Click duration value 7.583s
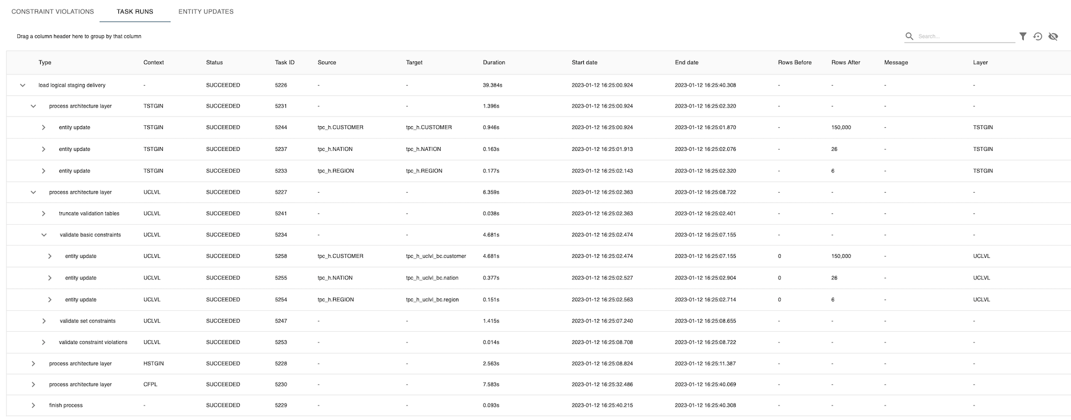 [491, 384]
